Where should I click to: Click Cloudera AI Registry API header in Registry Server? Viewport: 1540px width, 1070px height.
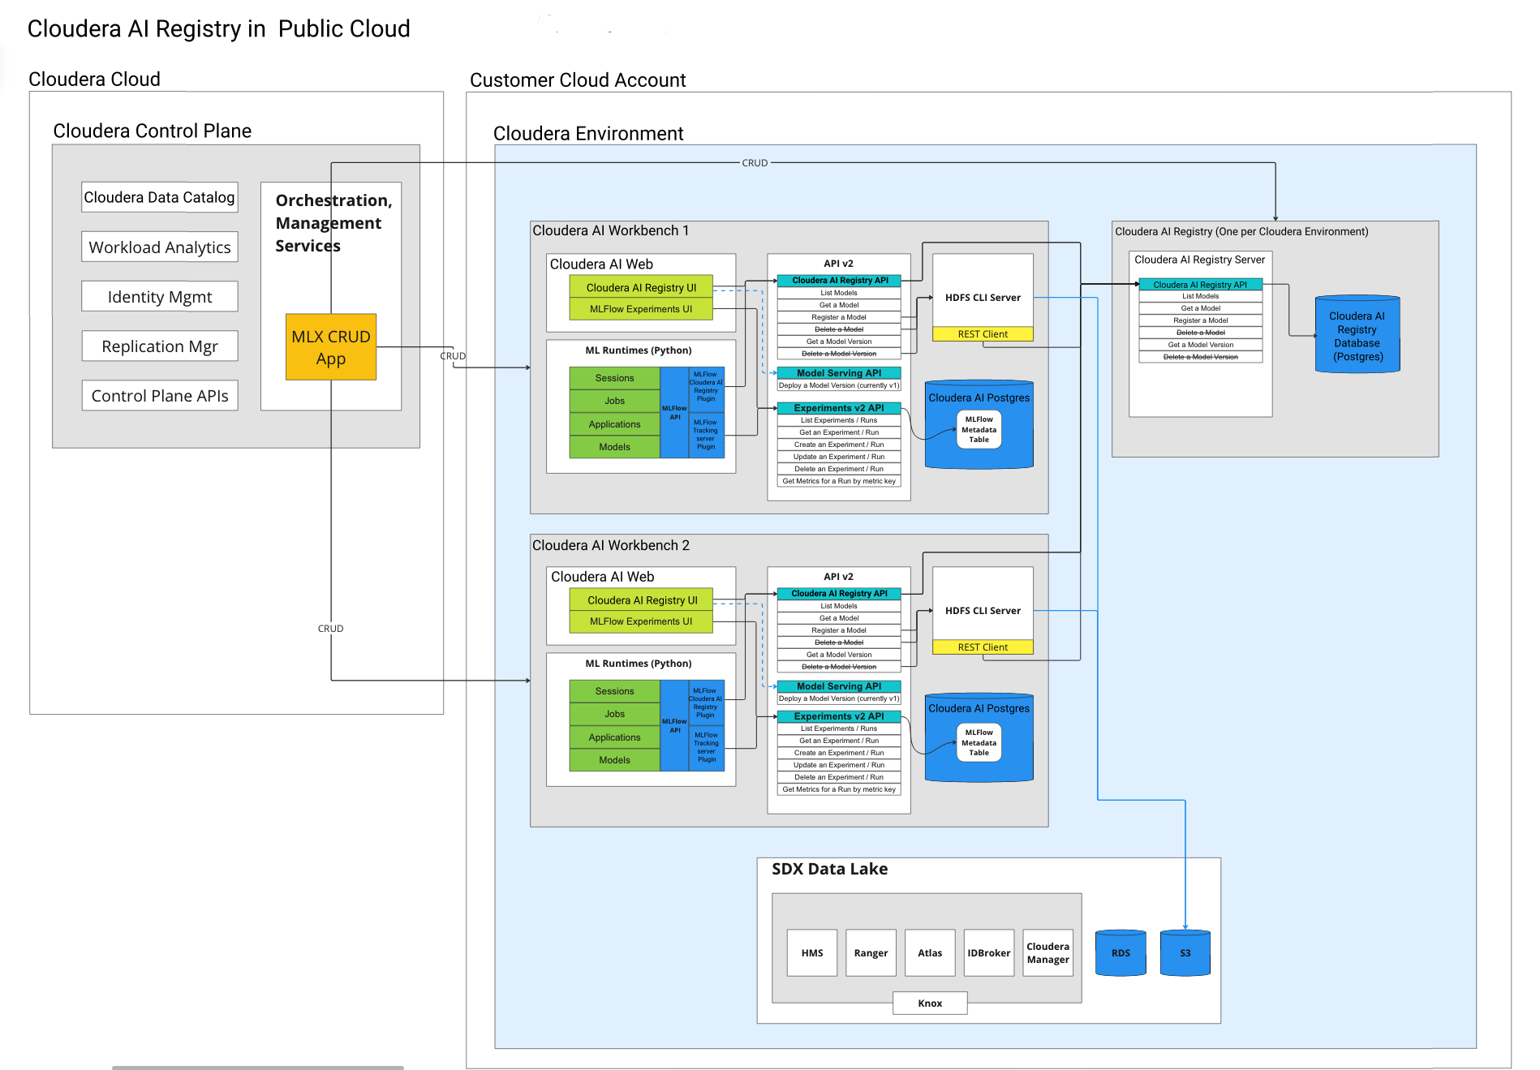tap(1200, 285)
